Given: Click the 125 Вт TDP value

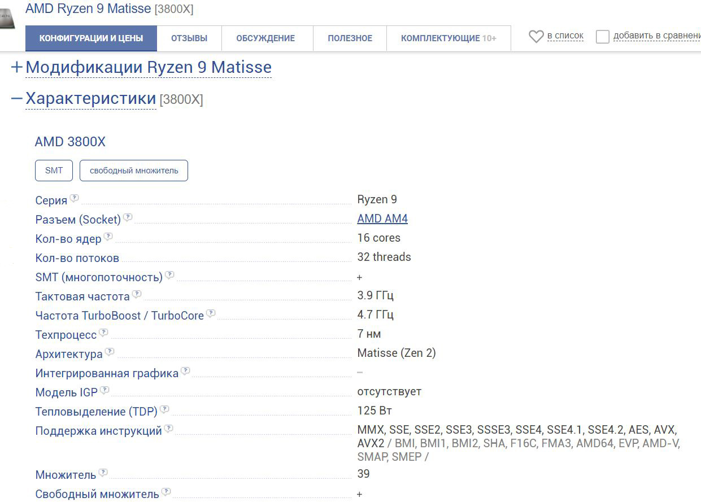Looking at the screenshot, I should [x=375, y=411].
